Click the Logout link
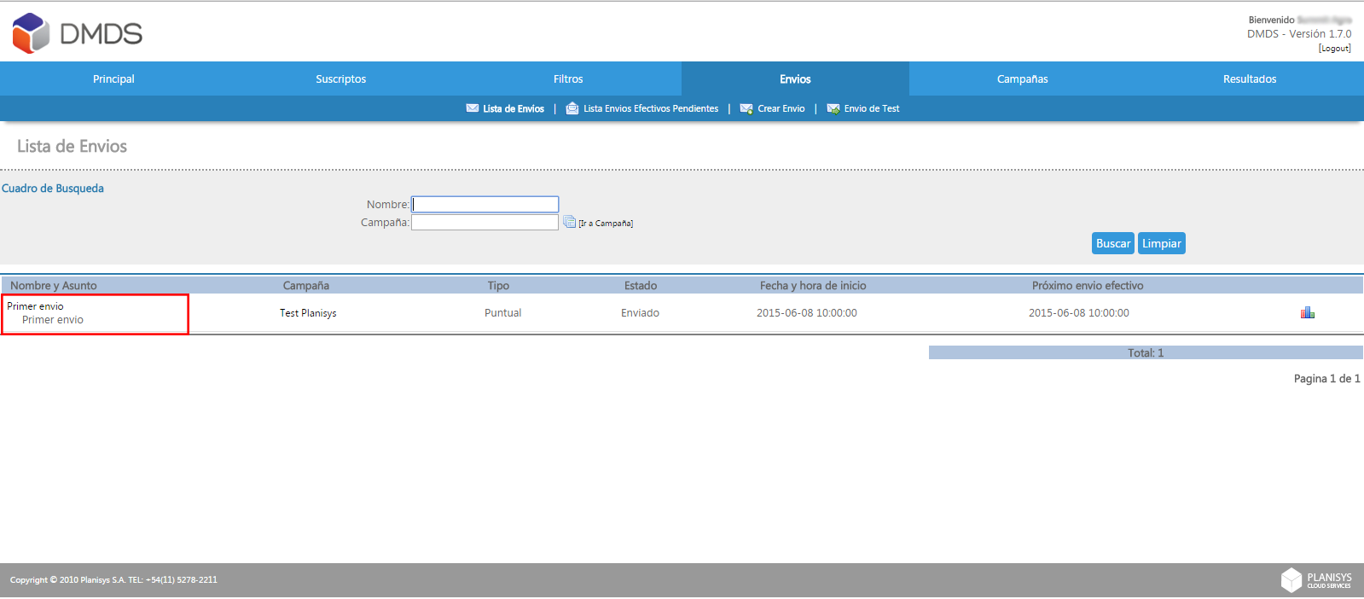The image size is (1364, 599). pyautogui.click(x=1334, y=49)
